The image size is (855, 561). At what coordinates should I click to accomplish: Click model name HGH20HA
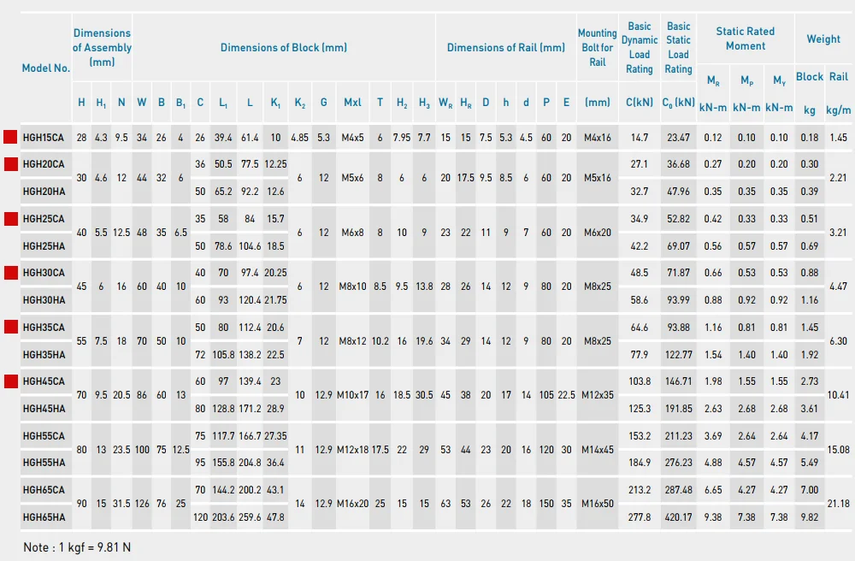44,192
